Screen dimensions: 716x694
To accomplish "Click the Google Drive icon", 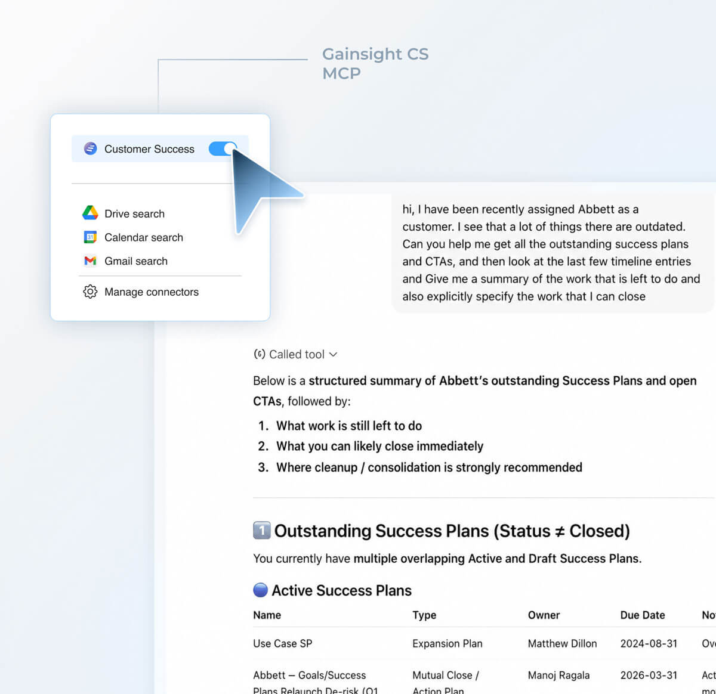I will (x=90, y=213).
